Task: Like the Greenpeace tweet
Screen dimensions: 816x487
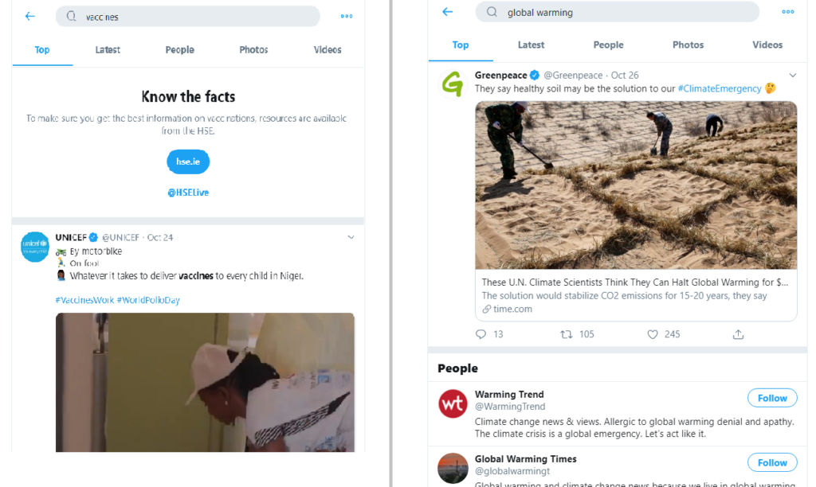Action: tap(653, 334)
